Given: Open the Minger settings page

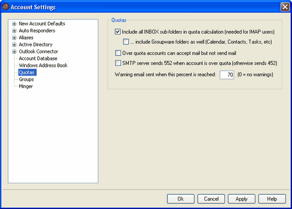Looking at the screenshot, I should pyautogui.click(x=26, y=87).
